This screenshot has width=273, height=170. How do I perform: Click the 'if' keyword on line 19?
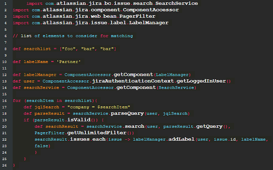pos(26,120)
